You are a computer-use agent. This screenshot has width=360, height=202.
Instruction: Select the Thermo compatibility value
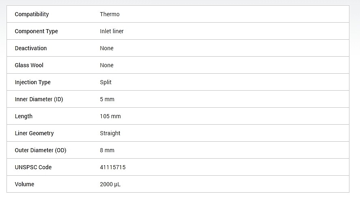point(110,14)
